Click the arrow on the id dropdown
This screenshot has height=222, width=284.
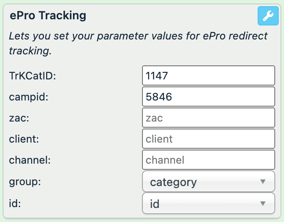click(x=263, y=204)
